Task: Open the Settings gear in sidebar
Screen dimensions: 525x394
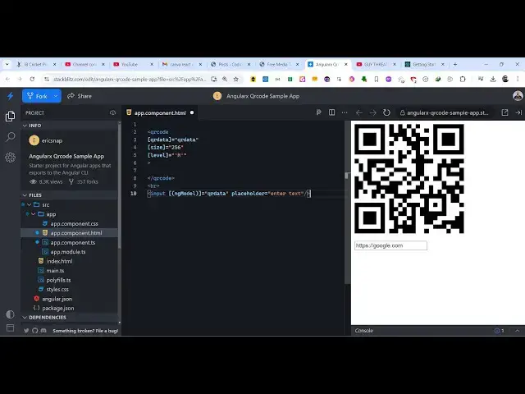Action: (x=11, y=157)
